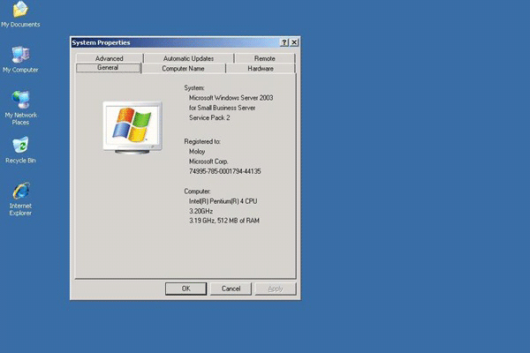This screenshot has height=353, width=530.
Task: Click the System Properties title bar
Action: [x=174, y=42]
